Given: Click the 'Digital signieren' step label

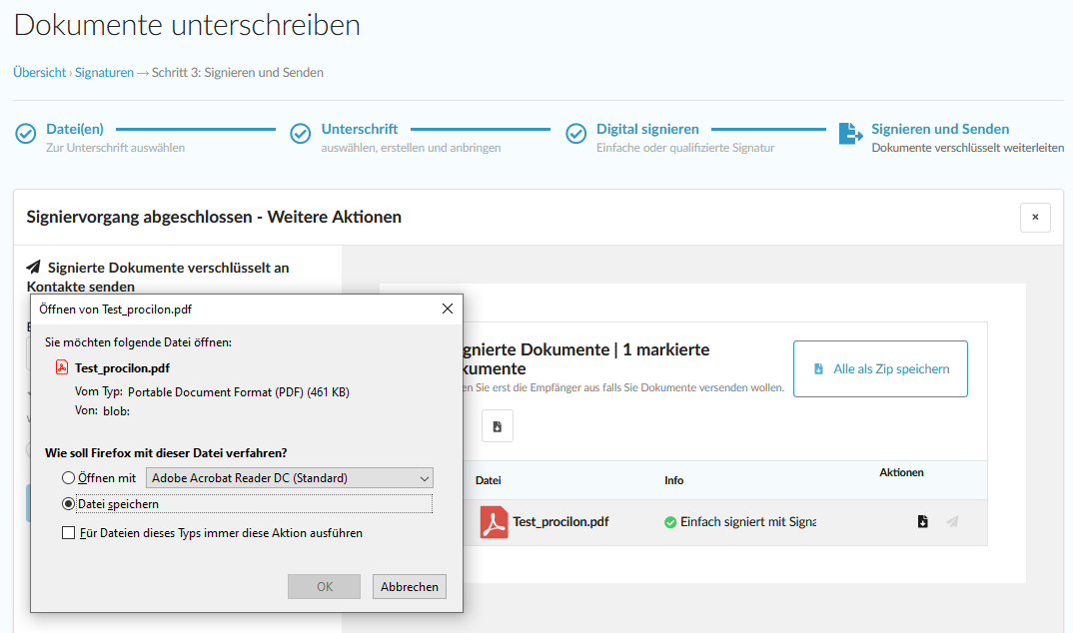Looking at the screenshot, I should (x=647, y=129).
